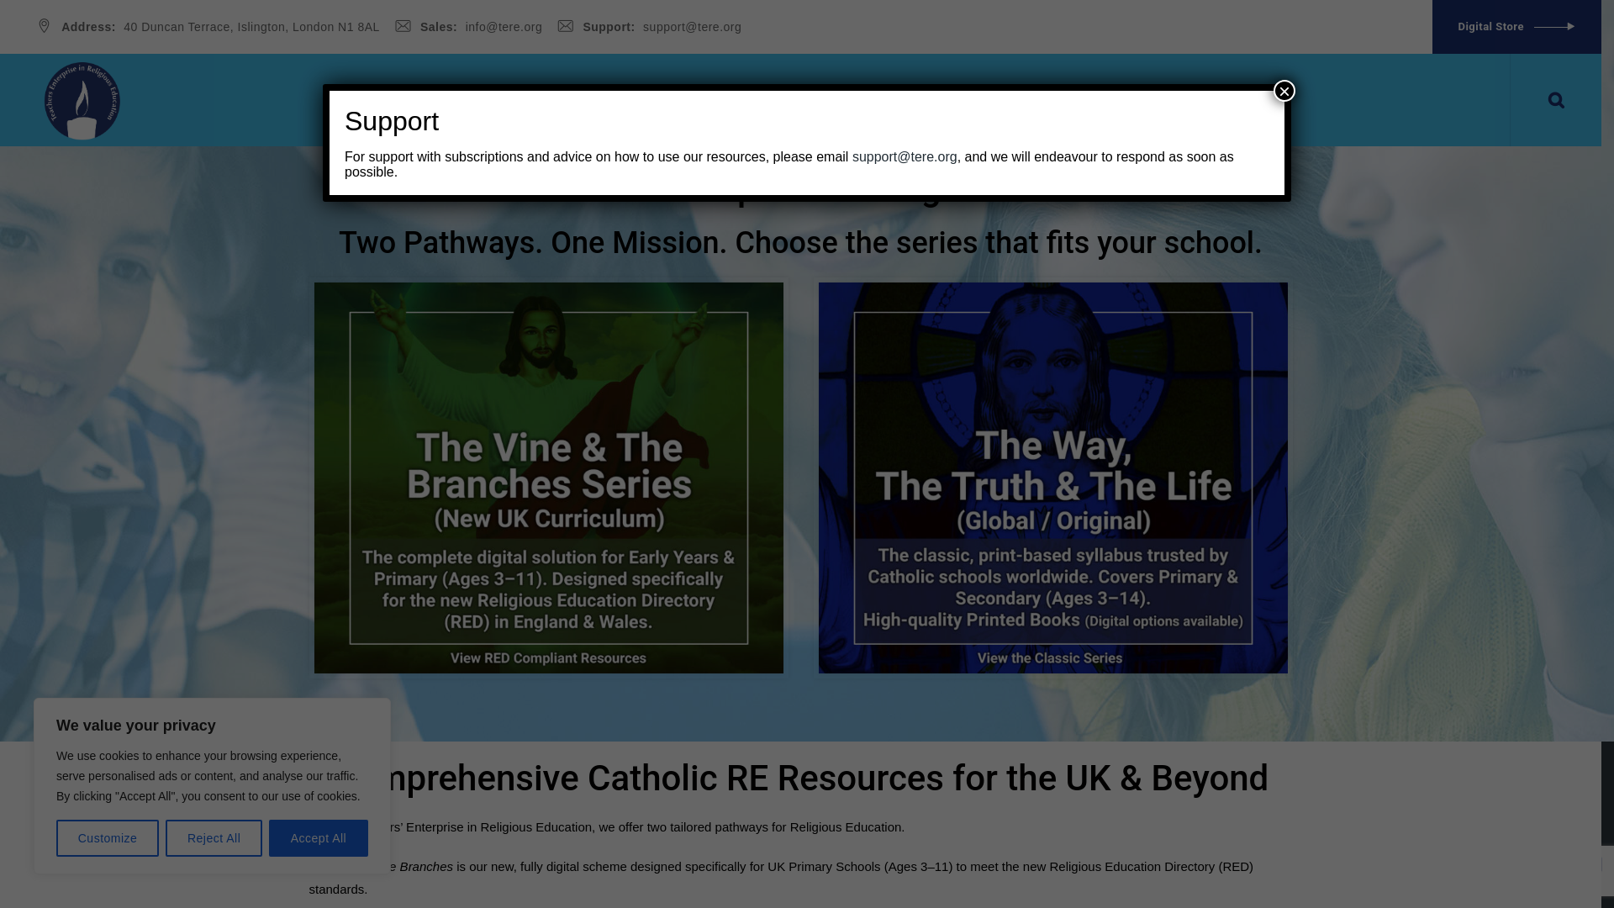Open The Vine & The Branches Series card
The width and height of the screenshot is (1614, 908).
[x=549, y=478]
